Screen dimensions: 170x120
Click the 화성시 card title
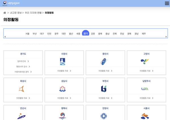tap(23, 81)
